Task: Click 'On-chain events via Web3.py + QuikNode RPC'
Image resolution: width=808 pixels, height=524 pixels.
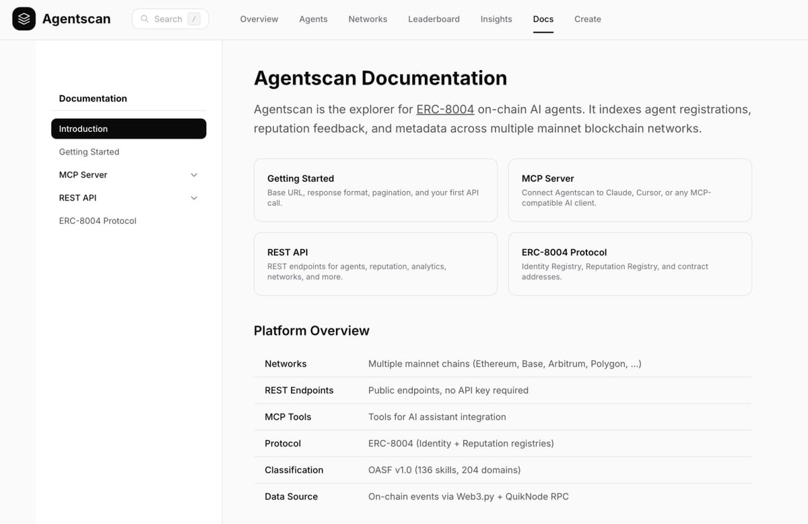Action: pos(469,496)
